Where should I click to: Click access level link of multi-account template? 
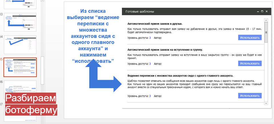coord(150,96)
